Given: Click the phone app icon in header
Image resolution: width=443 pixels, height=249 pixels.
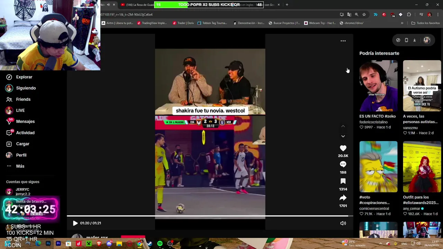Looking at the screenshot, I should point(406,40).
